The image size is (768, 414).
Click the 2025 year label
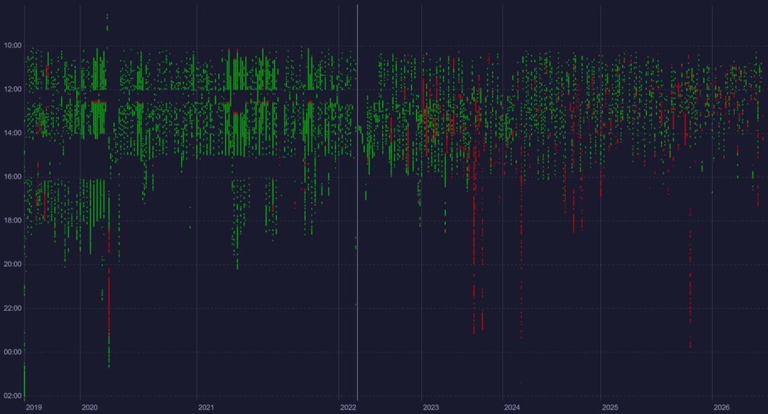pos(610,408)
